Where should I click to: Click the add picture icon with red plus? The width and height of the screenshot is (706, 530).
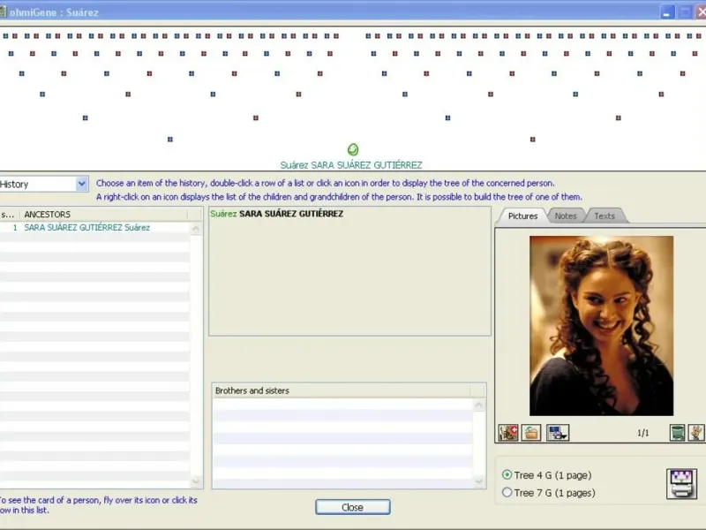click(508, 433)
